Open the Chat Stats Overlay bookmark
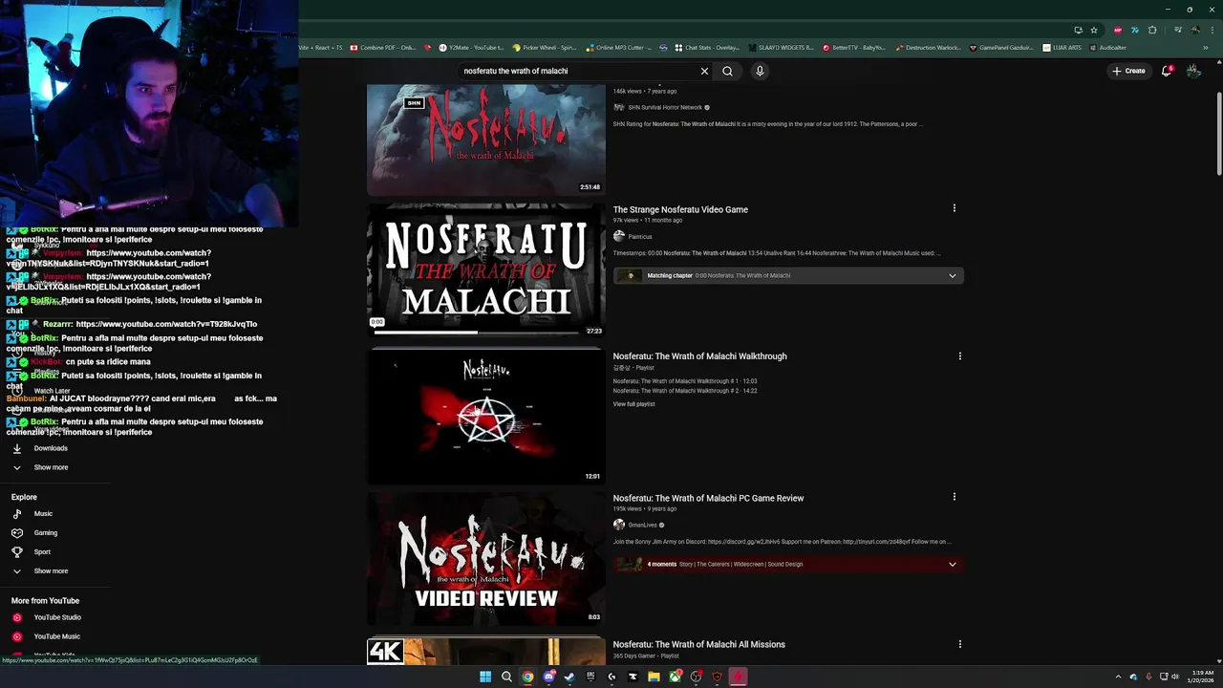Screen dimensions: 1223x688 [707, 48]
